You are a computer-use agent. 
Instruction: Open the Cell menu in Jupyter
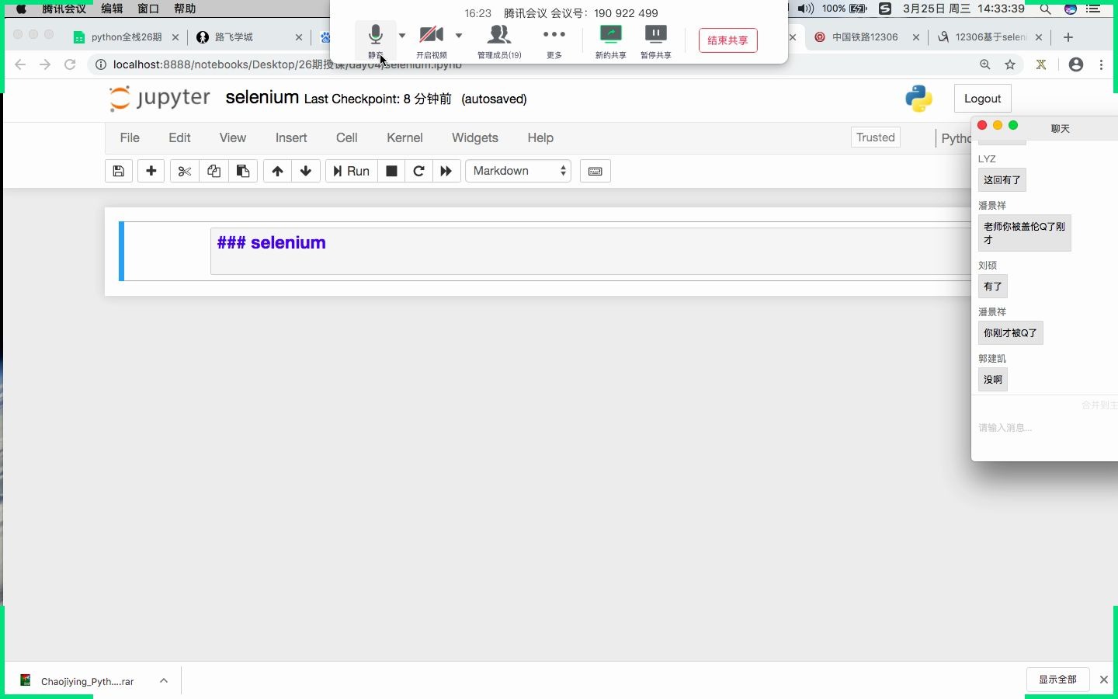pos(347,137)
